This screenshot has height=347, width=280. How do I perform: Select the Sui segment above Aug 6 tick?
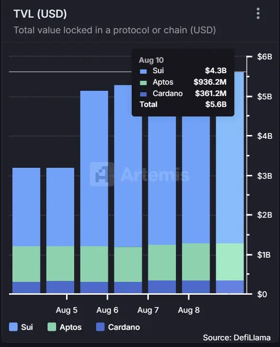pyautogui.click(x=94, y=168)
